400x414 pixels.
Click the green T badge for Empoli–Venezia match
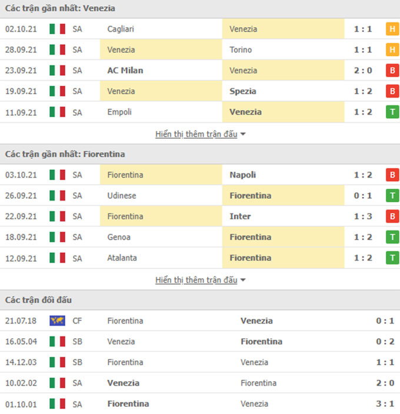(392, 112)
